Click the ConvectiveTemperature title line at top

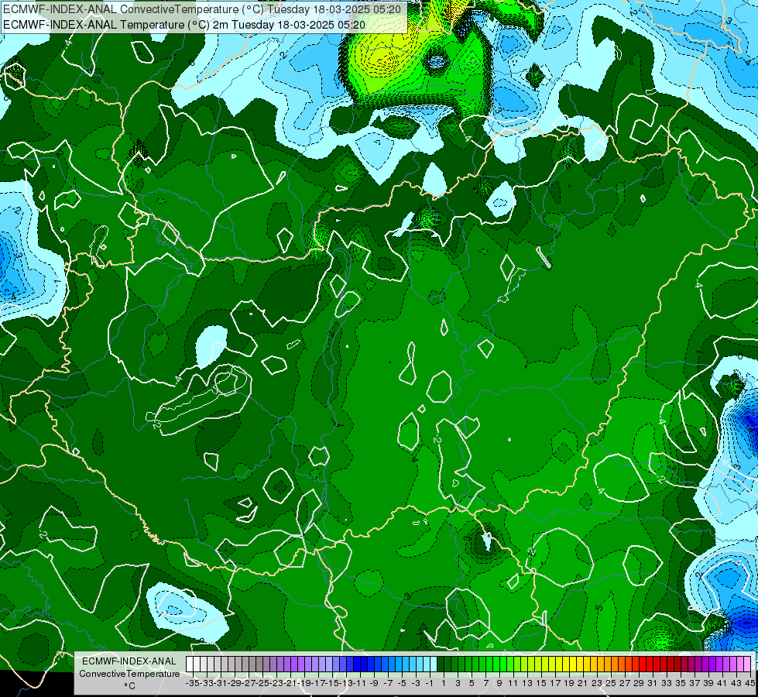tap(202, 9)
